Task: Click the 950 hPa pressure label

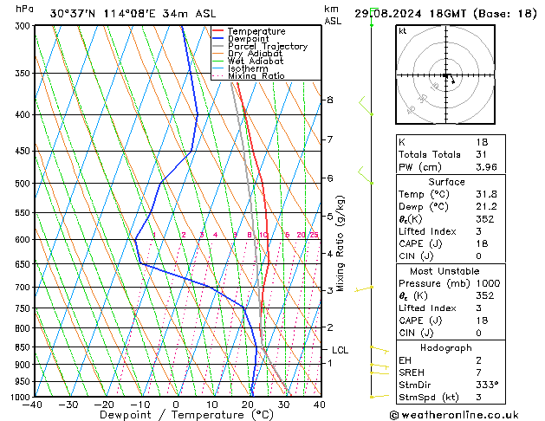Action: (x=24, y=382)
